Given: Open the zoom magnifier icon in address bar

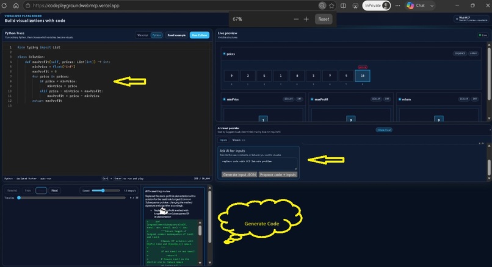Looking at the screenshot, I should point(322,5).
